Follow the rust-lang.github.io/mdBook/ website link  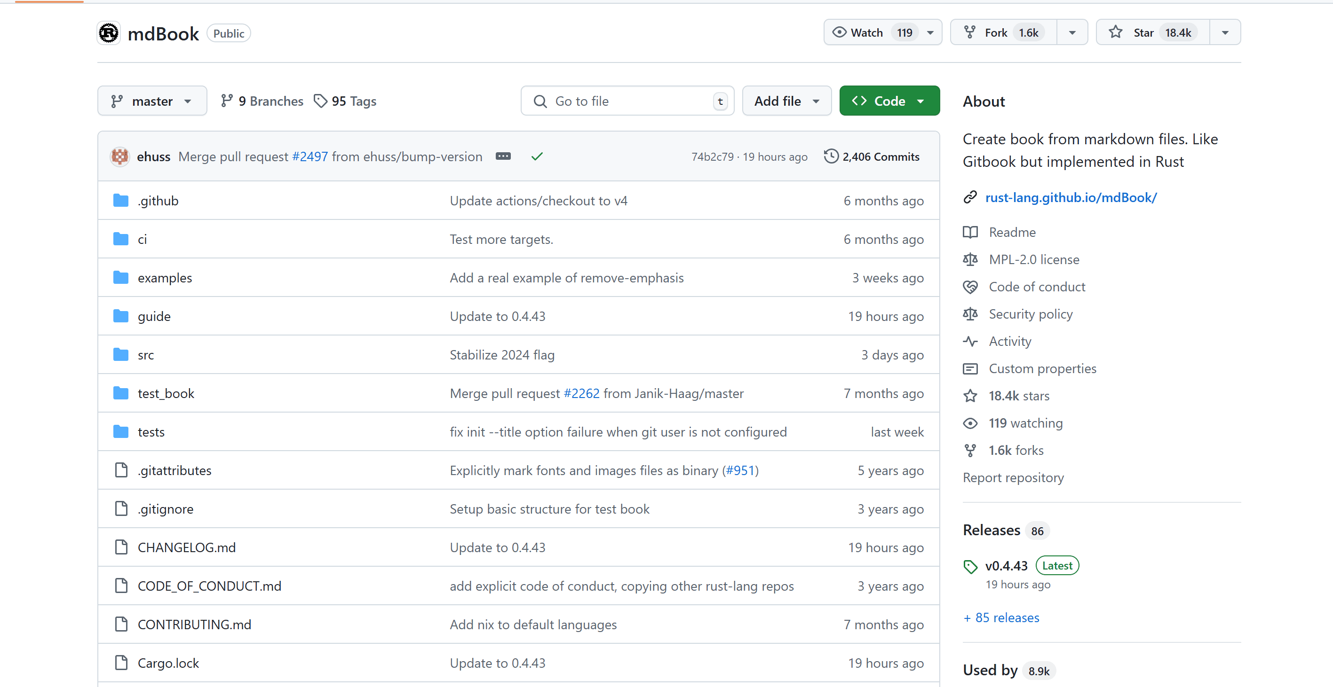click(x=1070, y=197)
